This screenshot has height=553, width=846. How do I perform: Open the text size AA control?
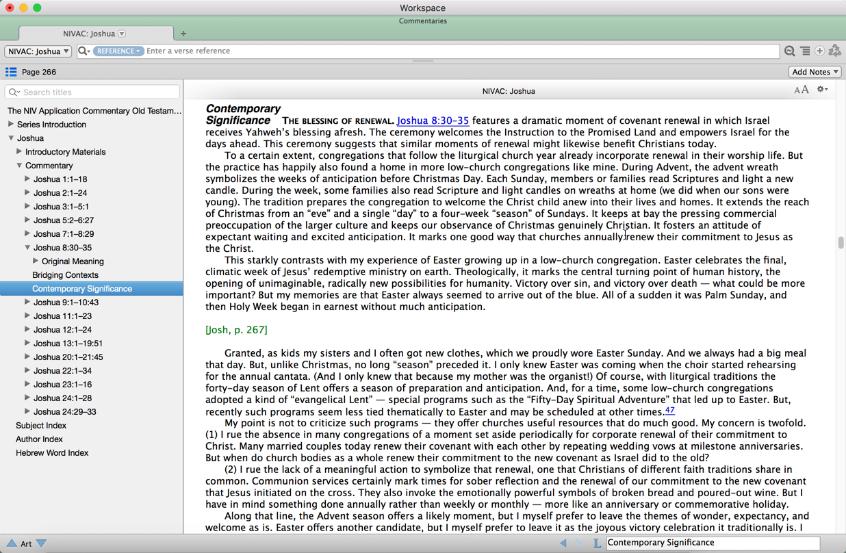[x=801, y=90]
